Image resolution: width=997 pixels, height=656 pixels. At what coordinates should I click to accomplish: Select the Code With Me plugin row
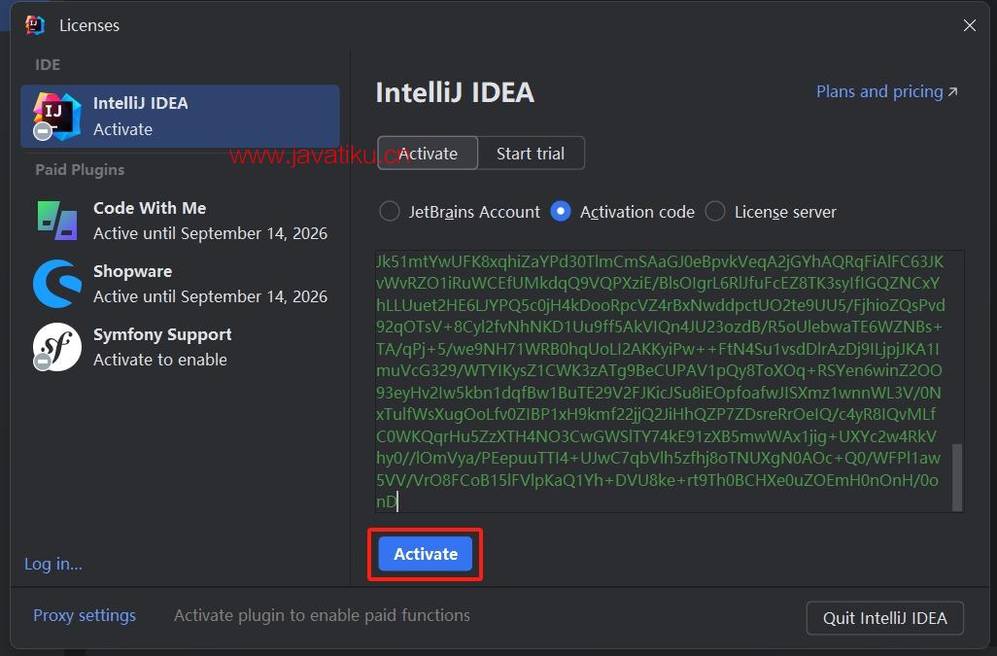point(180,221)
